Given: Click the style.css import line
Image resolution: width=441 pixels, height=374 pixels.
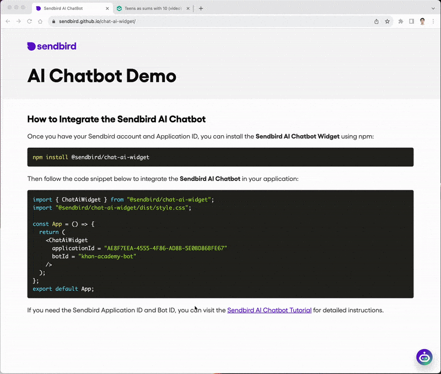Looking at the screenshot, I should pos(112,207).
